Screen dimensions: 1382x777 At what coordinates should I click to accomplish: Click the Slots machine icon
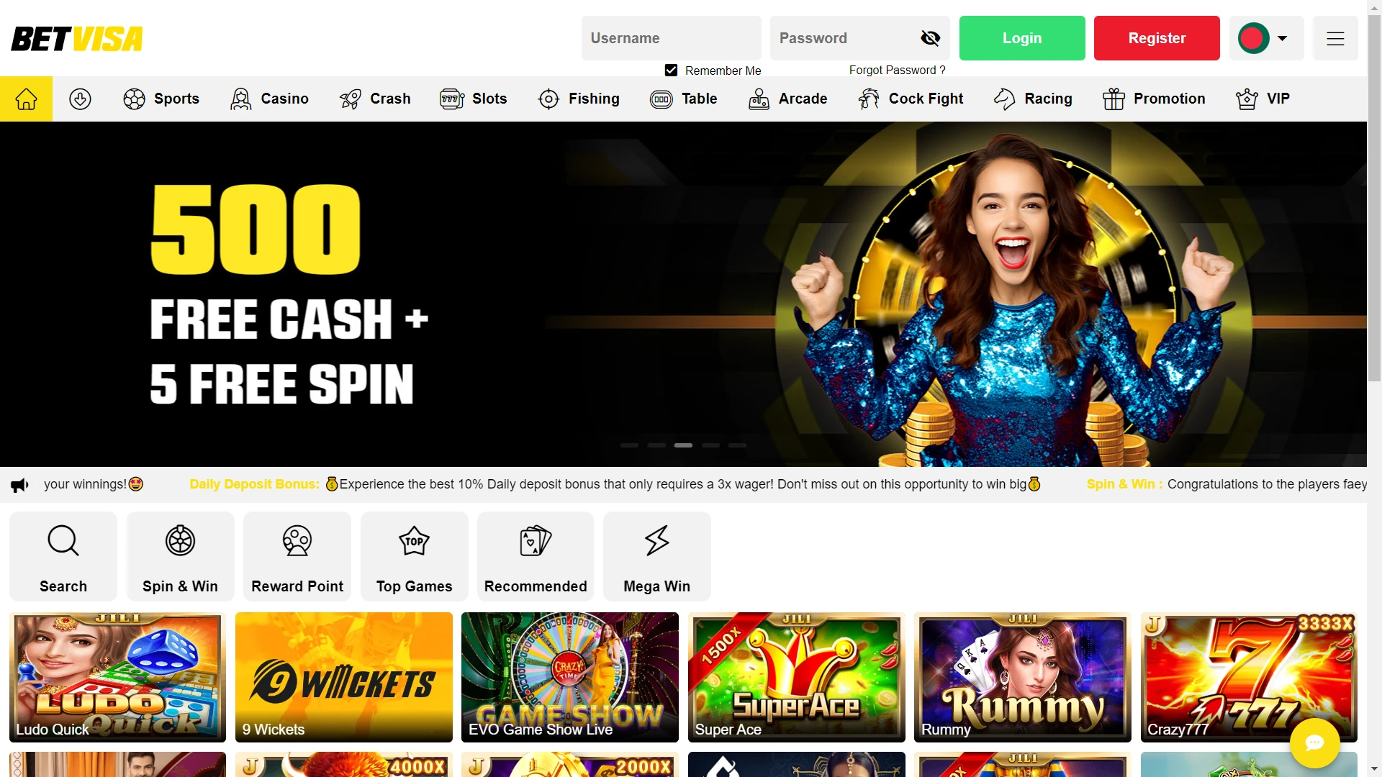click(x=452, y=99)
